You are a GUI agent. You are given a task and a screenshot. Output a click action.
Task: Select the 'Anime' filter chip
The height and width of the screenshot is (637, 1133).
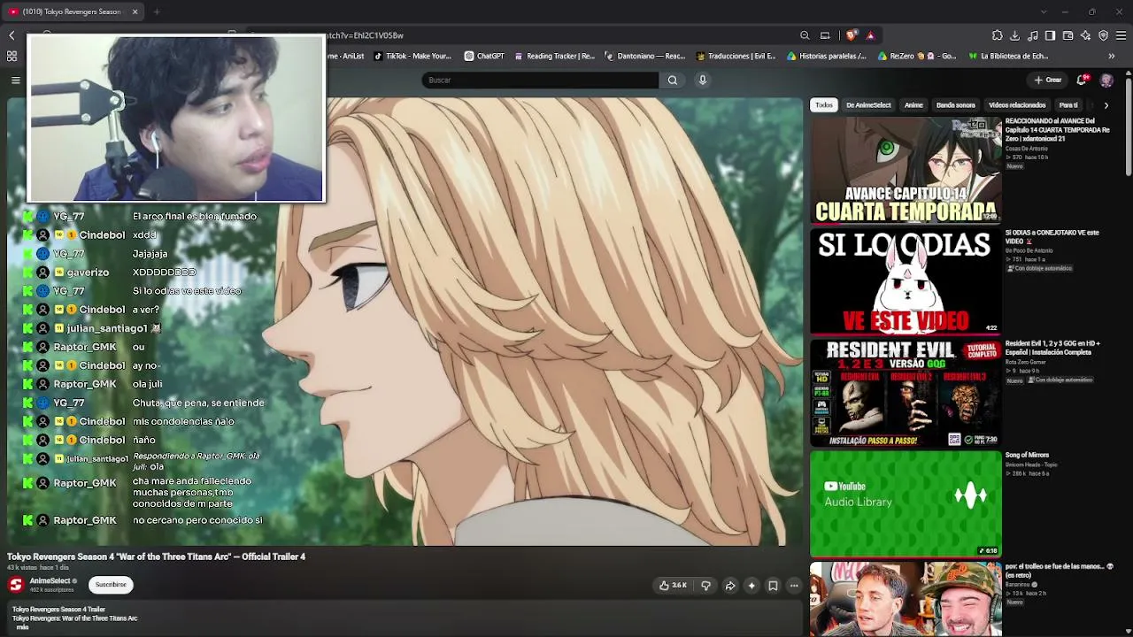point(913,104)
